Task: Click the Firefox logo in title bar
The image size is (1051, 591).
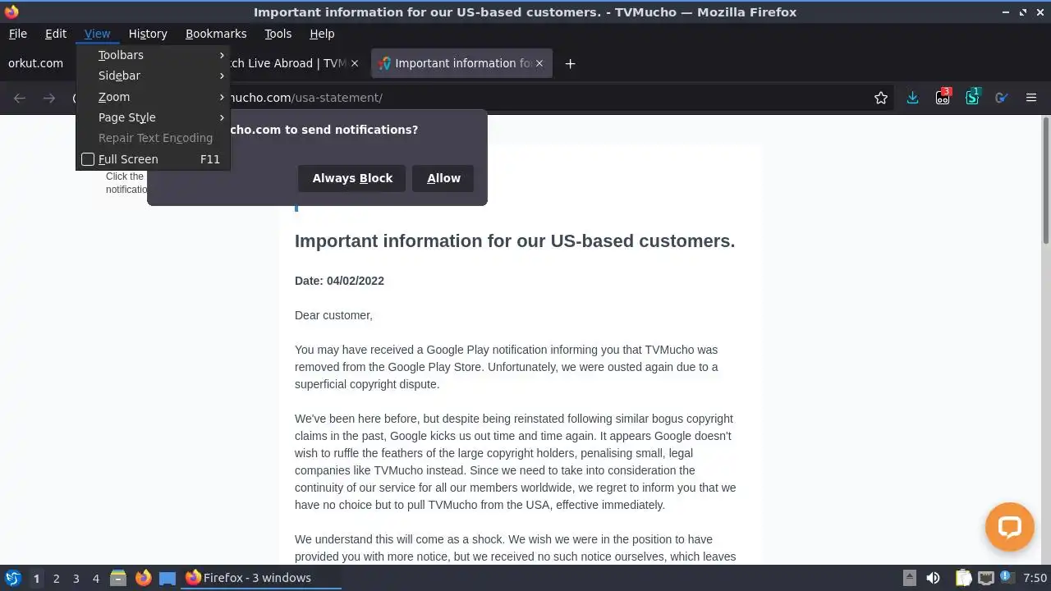Action: coord(11,11)
